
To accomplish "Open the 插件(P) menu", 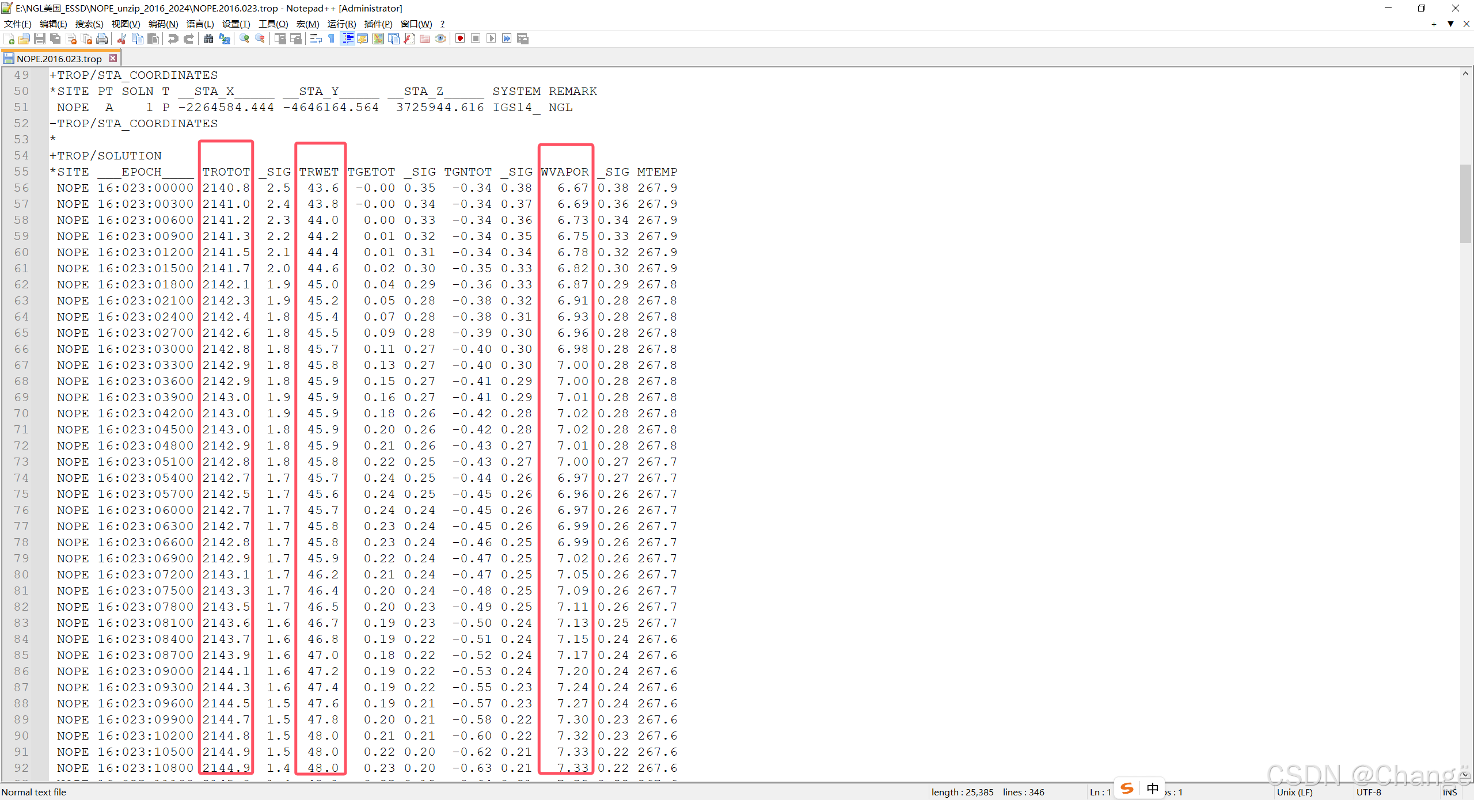I will tap(378, 24).
